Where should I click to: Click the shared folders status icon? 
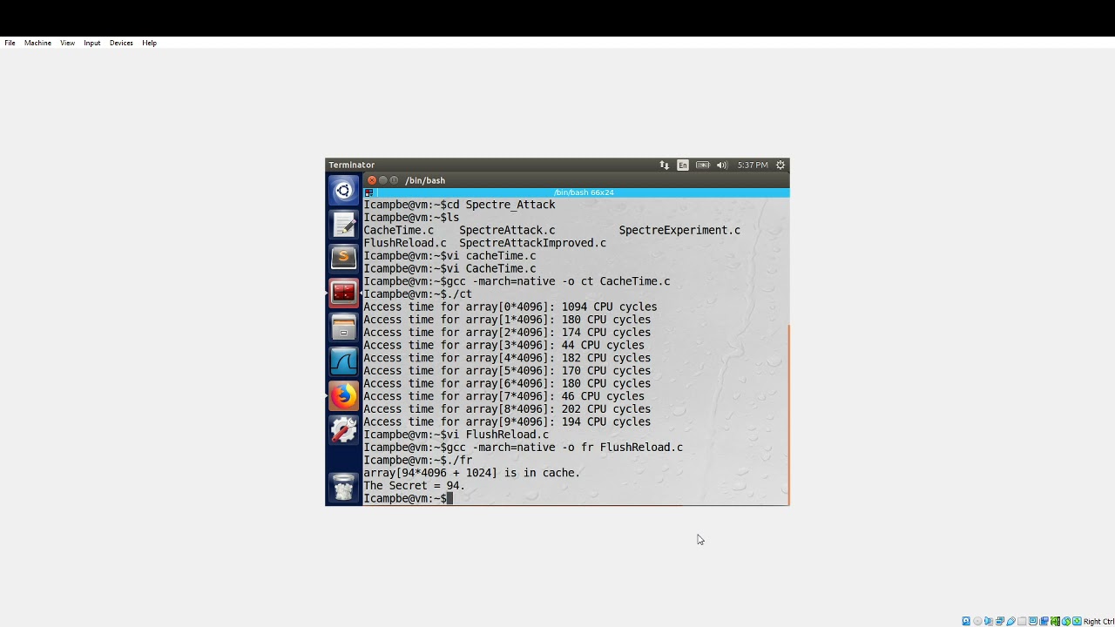(1022, 621)
